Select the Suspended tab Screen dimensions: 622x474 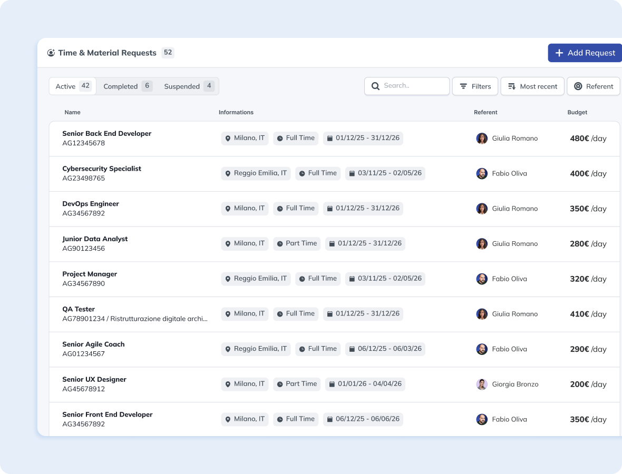tap(188, 86)
